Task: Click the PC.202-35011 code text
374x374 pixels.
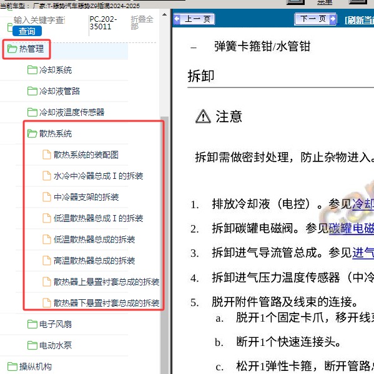Action: [103, 23]
